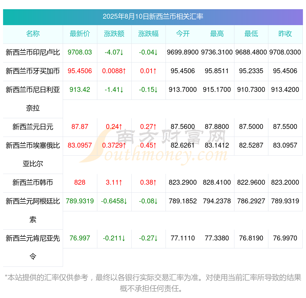
Task: Select the 新西兰币印尼卢比 row name
Action: (33, 52)
